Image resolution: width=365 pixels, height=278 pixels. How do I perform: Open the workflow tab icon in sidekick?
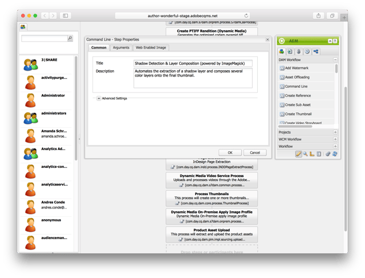[315, 51]
